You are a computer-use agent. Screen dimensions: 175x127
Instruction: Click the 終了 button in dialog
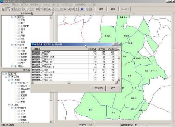click(113, 88)
